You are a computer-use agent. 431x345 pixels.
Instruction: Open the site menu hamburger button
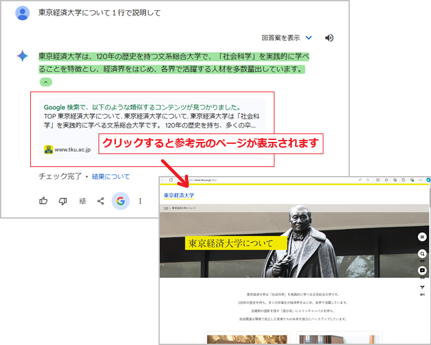(x=422, y=237)
